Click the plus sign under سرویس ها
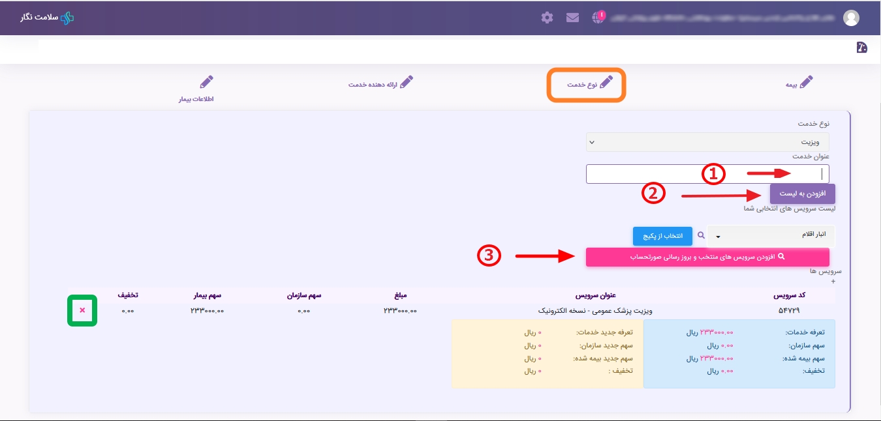The height and width of the screenshot is (421, 881). [832, 281]
